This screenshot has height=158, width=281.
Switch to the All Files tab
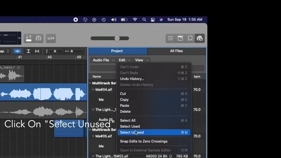click(177, 51)
